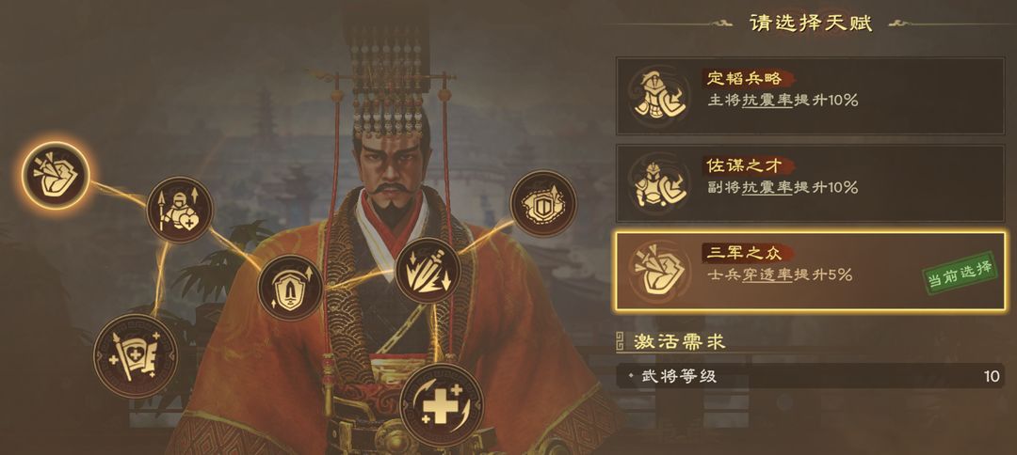Click the crossed swords with arrows node
The image size is (1017, 455).
pyautogui.click(x=428, y=271)
